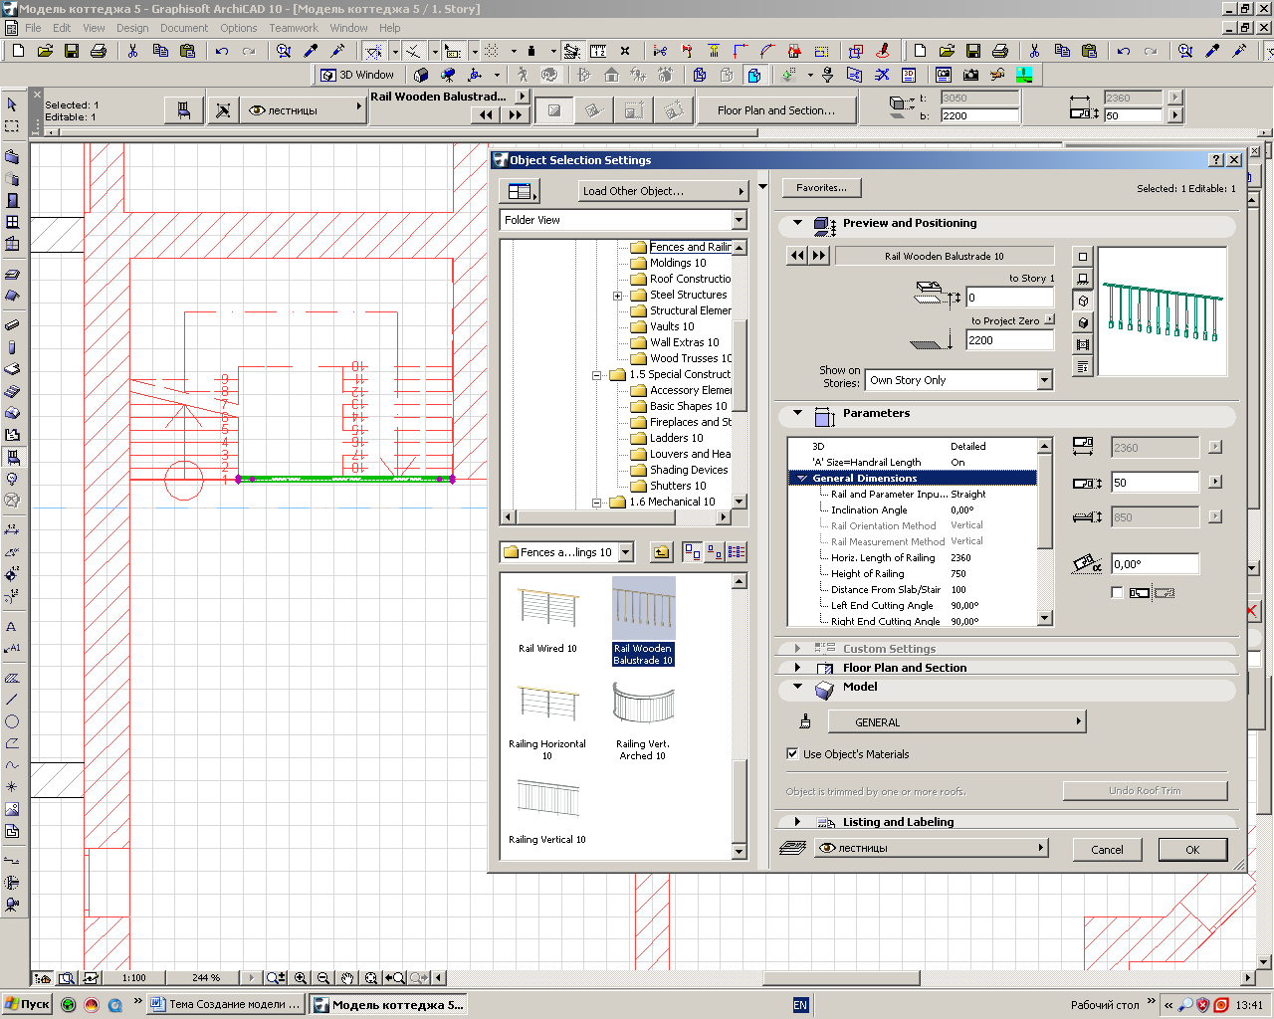Click the measure ruler icon in the top toolbar
The height and width of the screenshot is (1019, 1274).
coord(598,51)
